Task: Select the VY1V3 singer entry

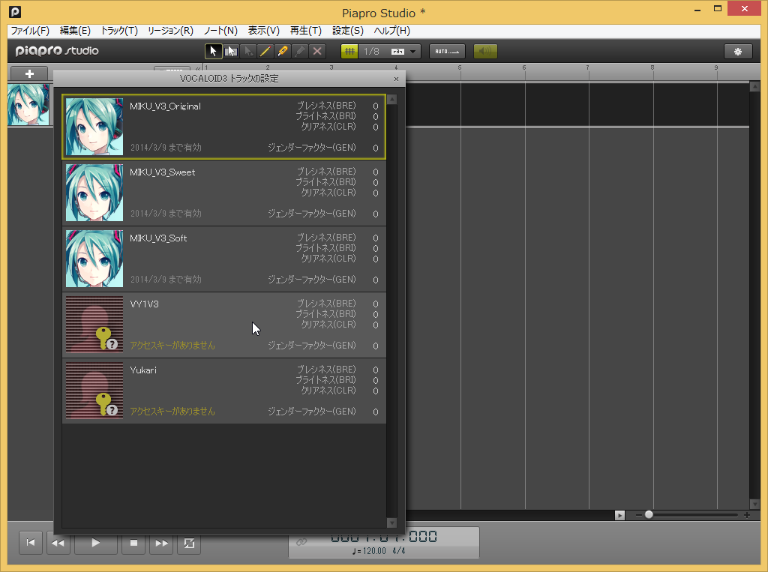Action: point(223,325)
